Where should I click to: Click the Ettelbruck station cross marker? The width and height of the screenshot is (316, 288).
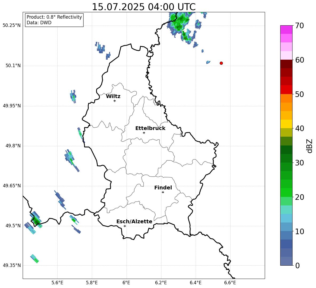tap(144, 133)
